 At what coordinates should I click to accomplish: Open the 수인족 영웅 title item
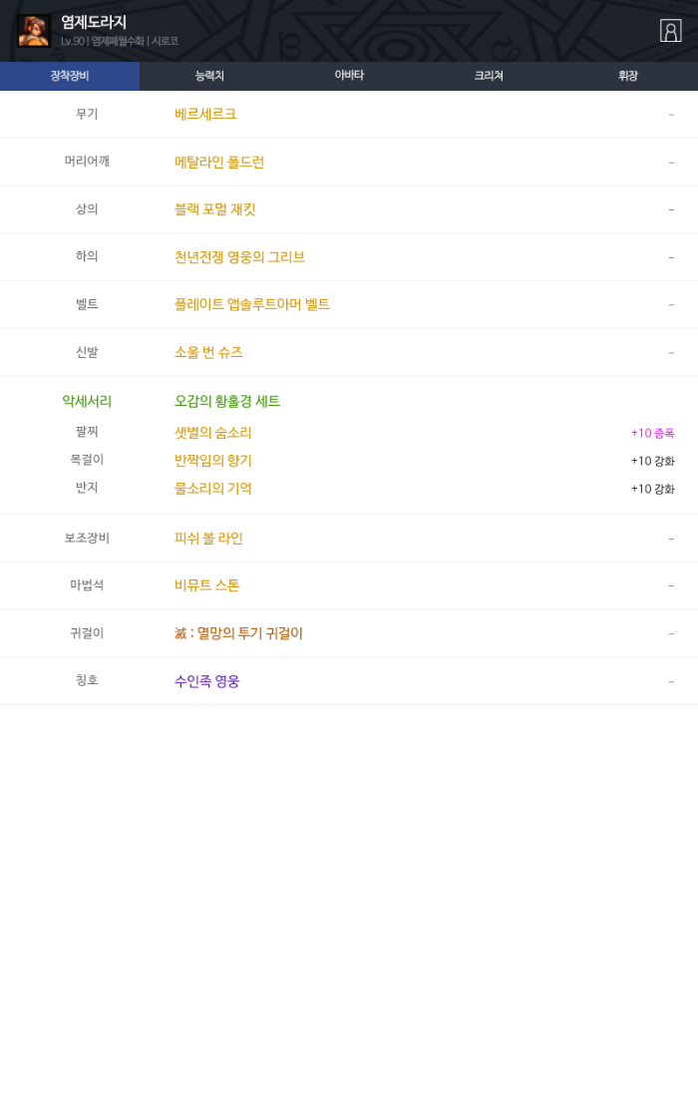coord(207,682)
